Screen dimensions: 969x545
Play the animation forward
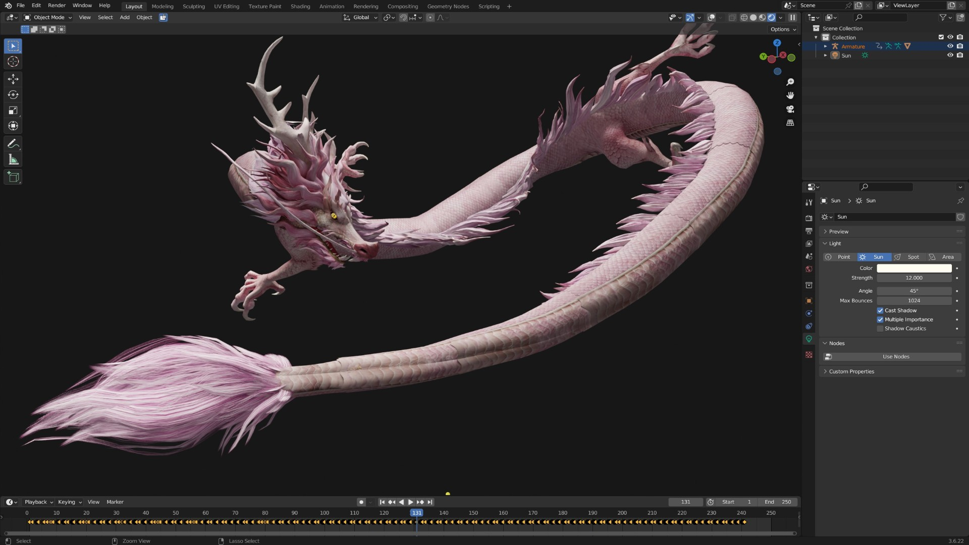coord(411,502)
